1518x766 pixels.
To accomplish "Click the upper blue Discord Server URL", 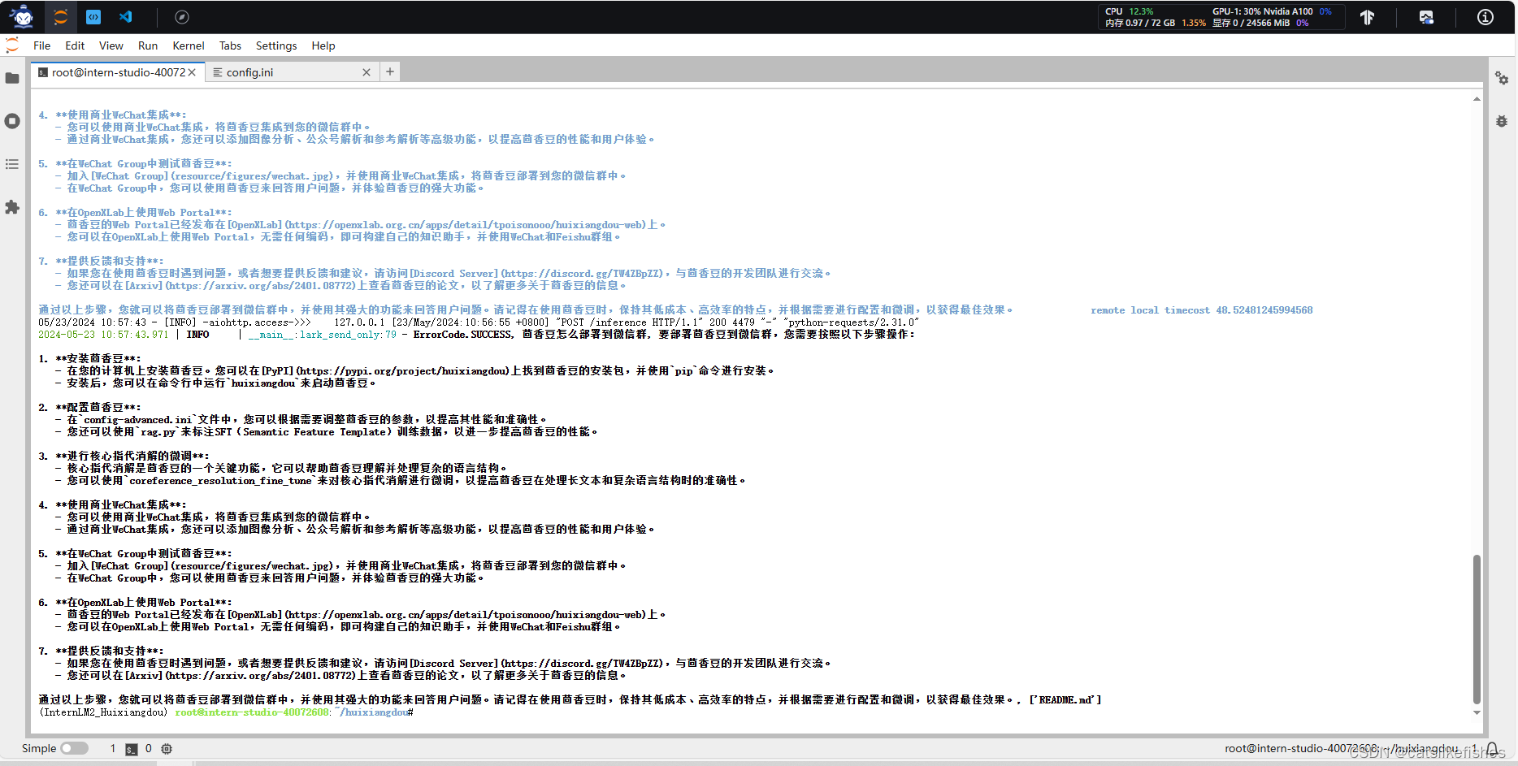I will pos(582,274).
